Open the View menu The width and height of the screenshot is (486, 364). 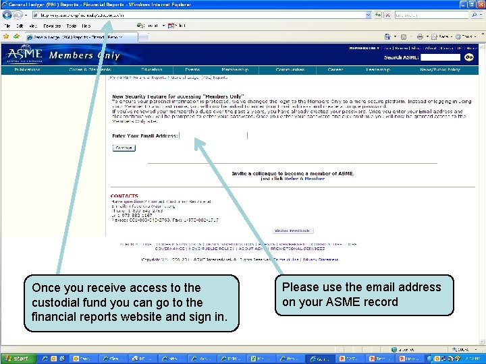[33, 26]
